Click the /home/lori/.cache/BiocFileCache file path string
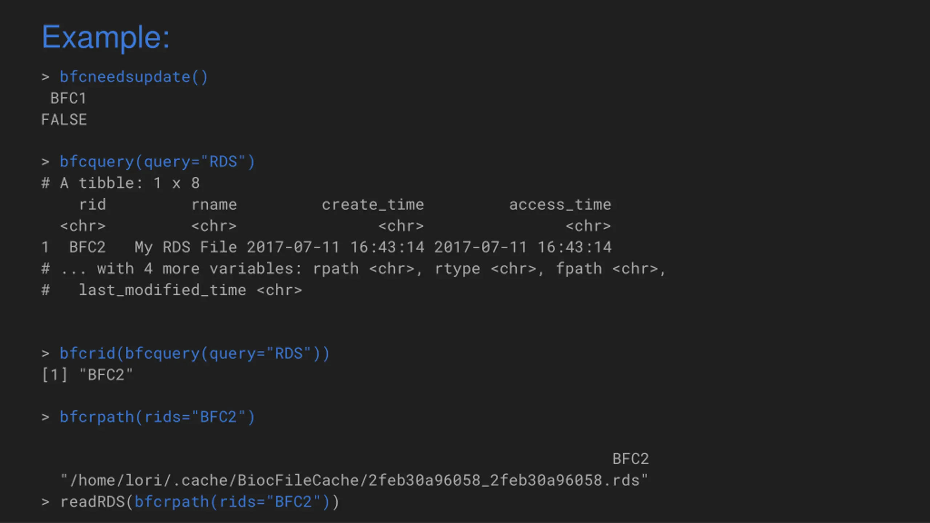Image resolution: width=930 pixels, height=523 pixels. tap(353, 481)
